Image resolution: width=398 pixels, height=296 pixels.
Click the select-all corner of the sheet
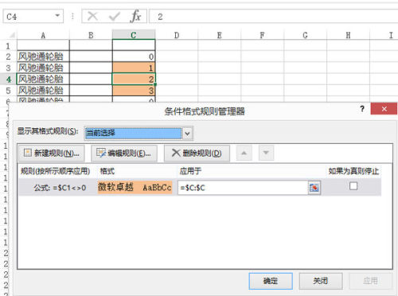(x=12, y=35)
